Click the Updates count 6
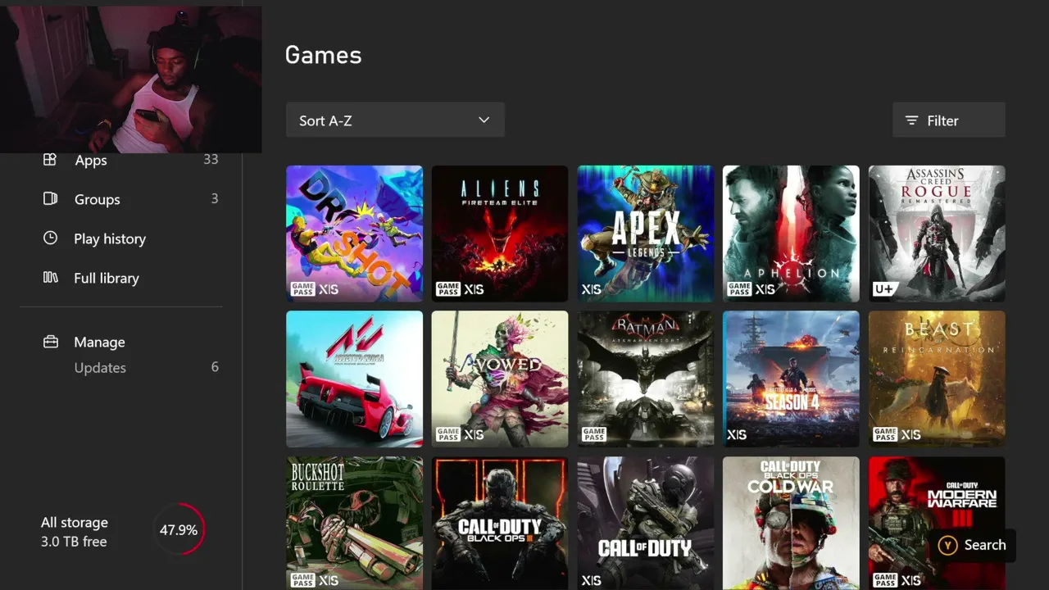 coord(215,367)
